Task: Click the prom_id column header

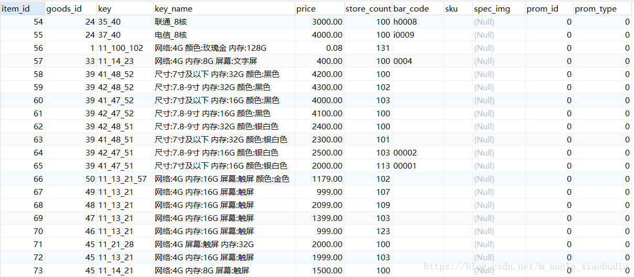Action: click(550, 8)
